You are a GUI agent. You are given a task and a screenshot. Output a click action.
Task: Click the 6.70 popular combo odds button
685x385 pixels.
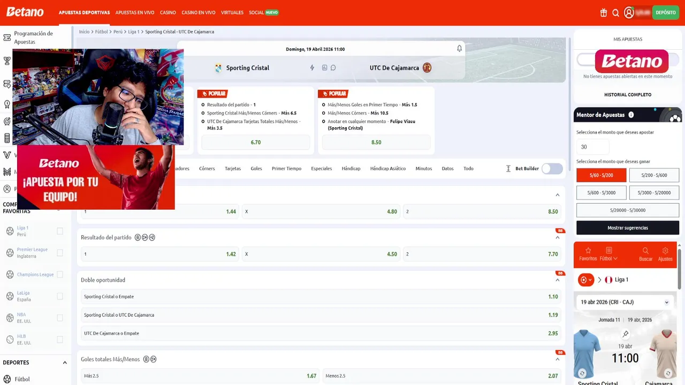[256, 142]
